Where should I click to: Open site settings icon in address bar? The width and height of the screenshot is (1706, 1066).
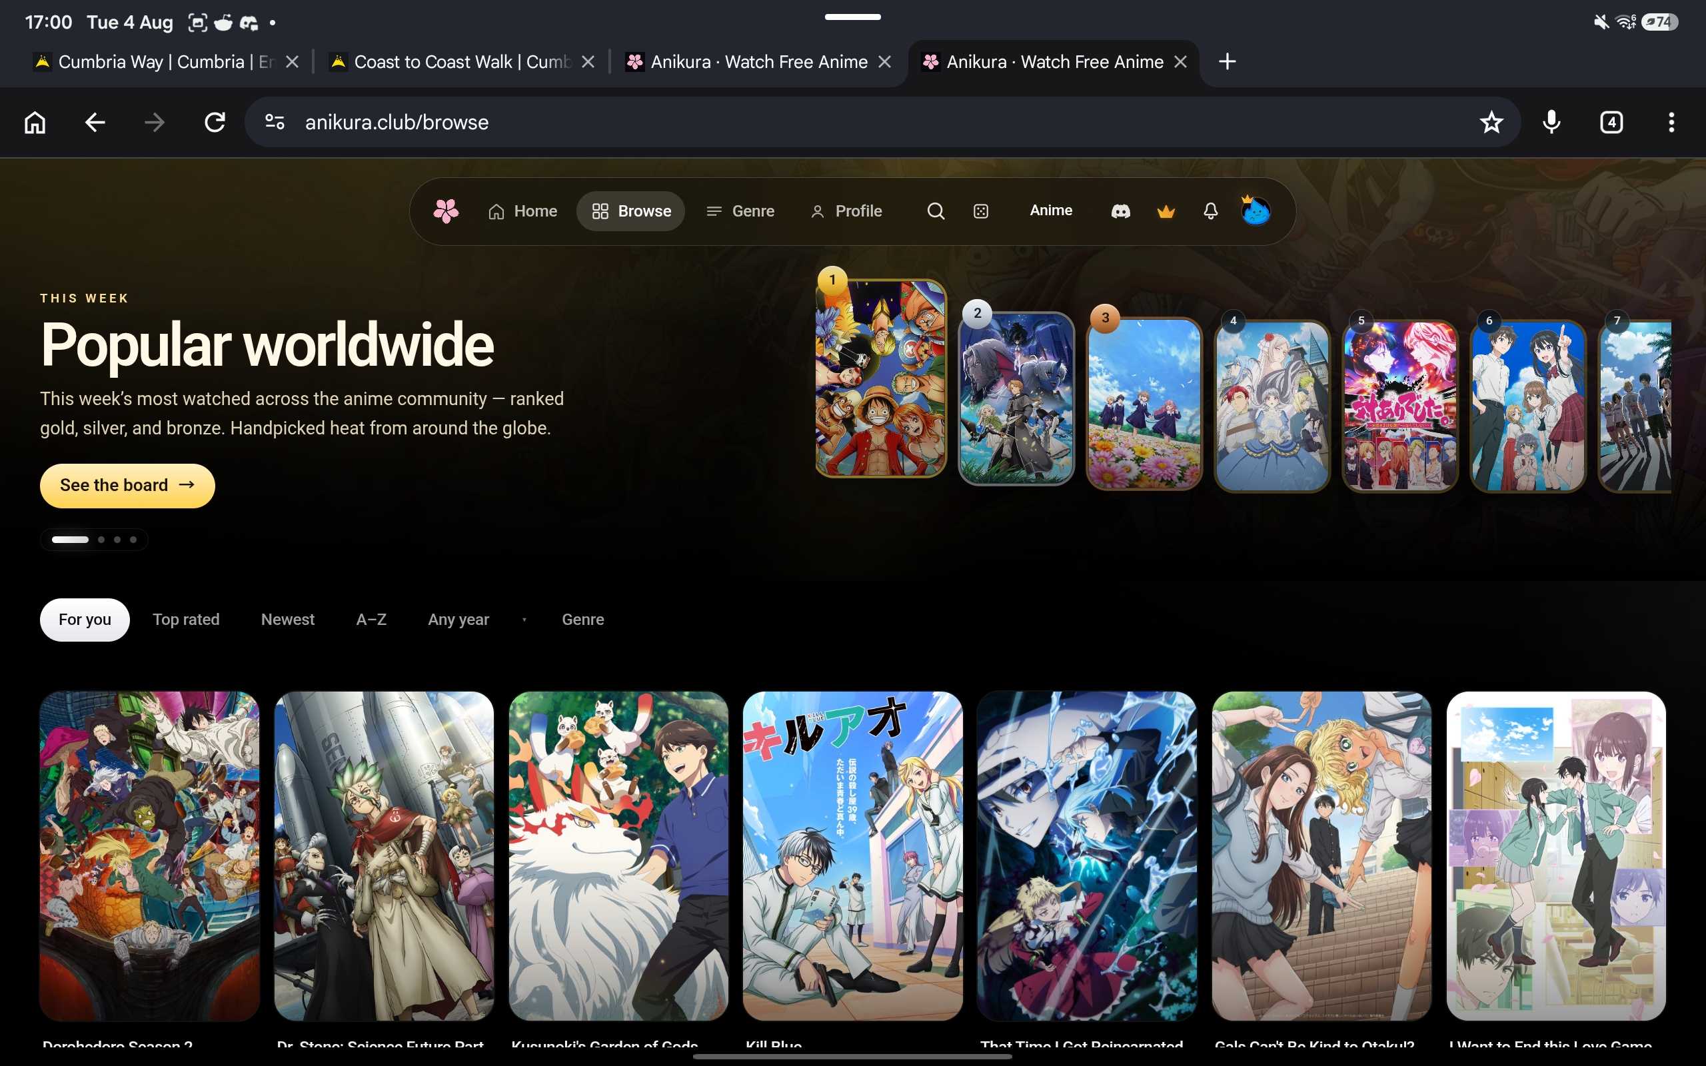point(275,122)
